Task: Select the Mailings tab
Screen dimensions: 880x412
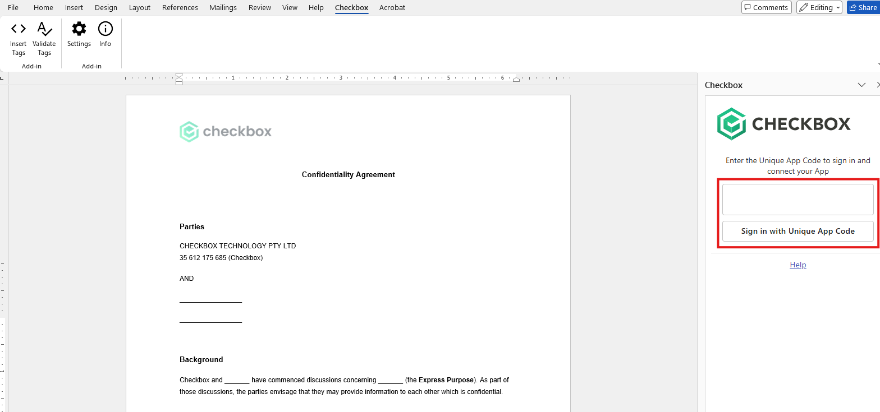Action: click(223, 7)
